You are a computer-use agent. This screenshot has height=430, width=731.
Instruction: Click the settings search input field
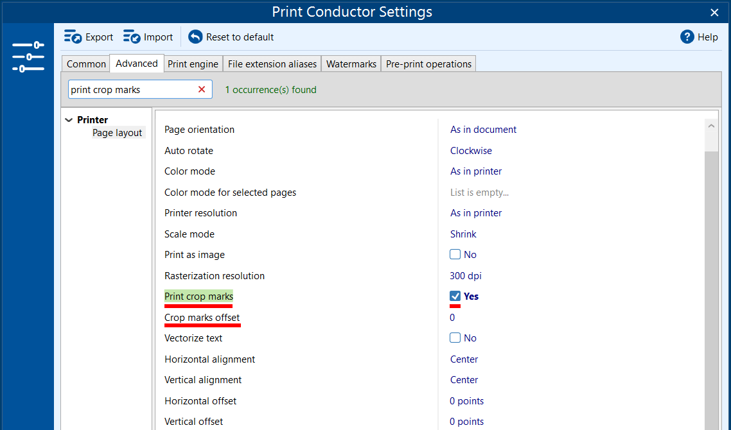click(131, 90)
